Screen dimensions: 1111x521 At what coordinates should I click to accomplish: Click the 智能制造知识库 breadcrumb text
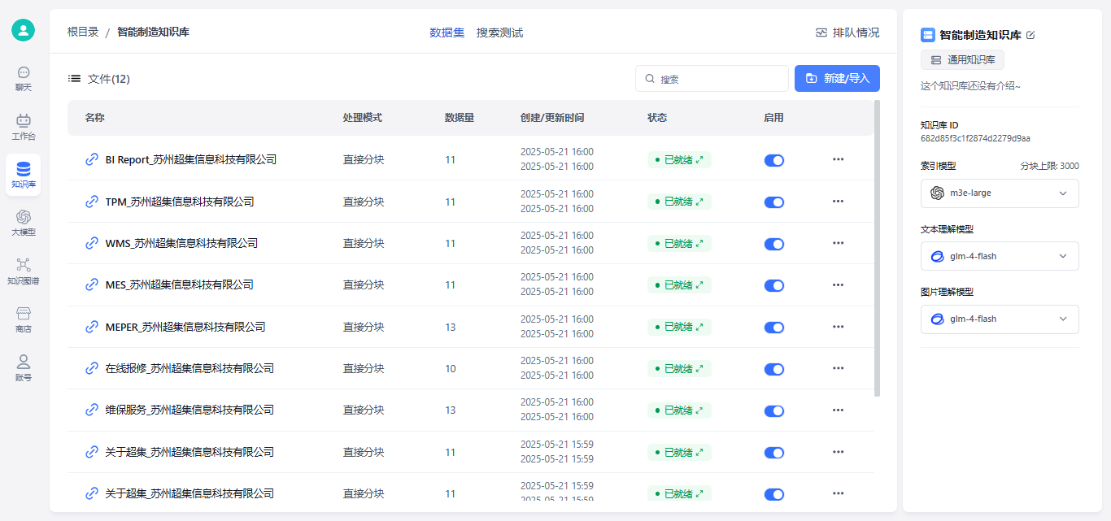tap(153, 32)
